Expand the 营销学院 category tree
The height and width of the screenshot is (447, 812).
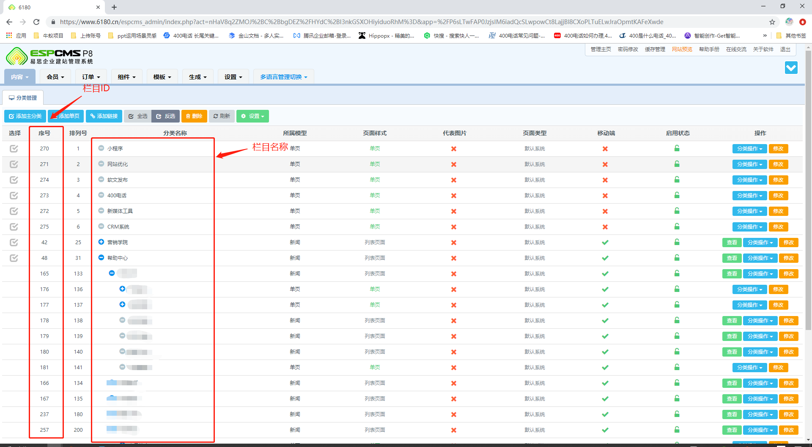(101, 242)
